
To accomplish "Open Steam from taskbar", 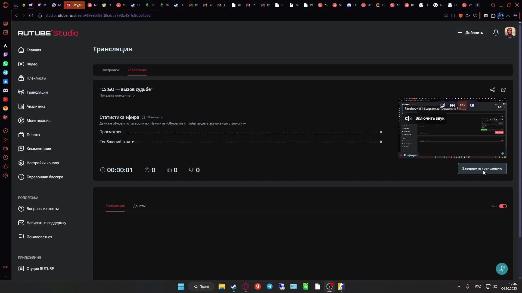I will point(234,287).
